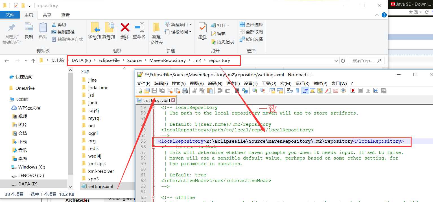Switch to Java SE browser tab

(x=411, y=4)
